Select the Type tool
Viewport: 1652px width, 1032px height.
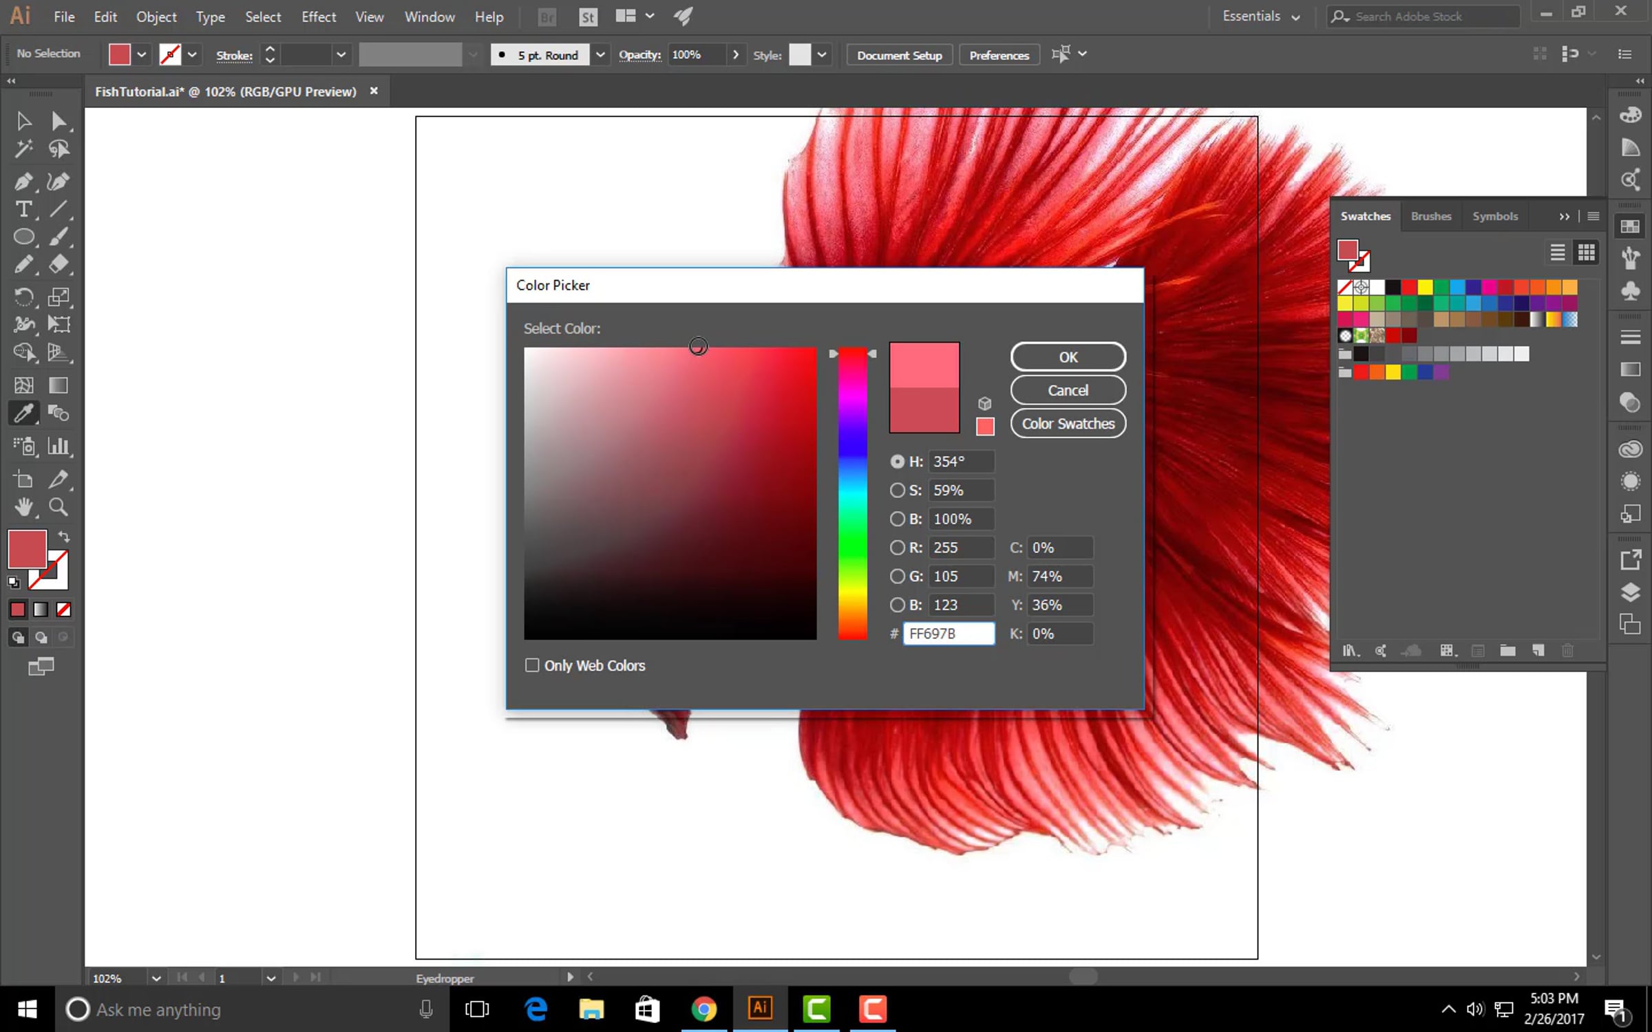point(23,209)
